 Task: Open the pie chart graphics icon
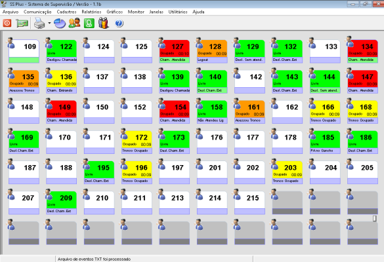60,23
